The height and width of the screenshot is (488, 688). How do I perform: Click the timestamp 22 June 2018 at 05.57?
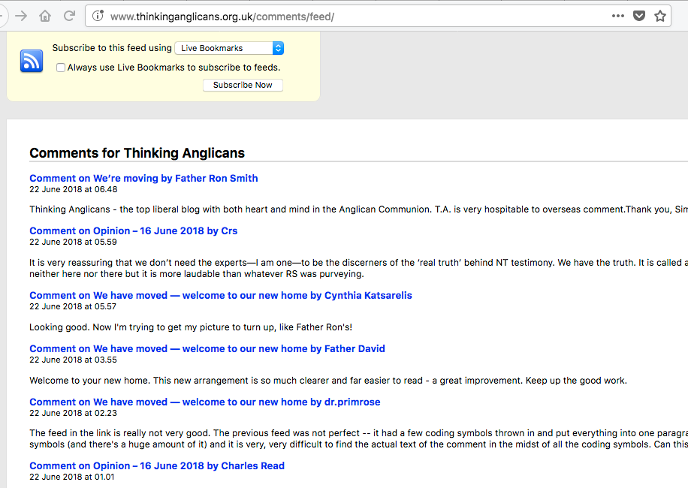point(73,306)
